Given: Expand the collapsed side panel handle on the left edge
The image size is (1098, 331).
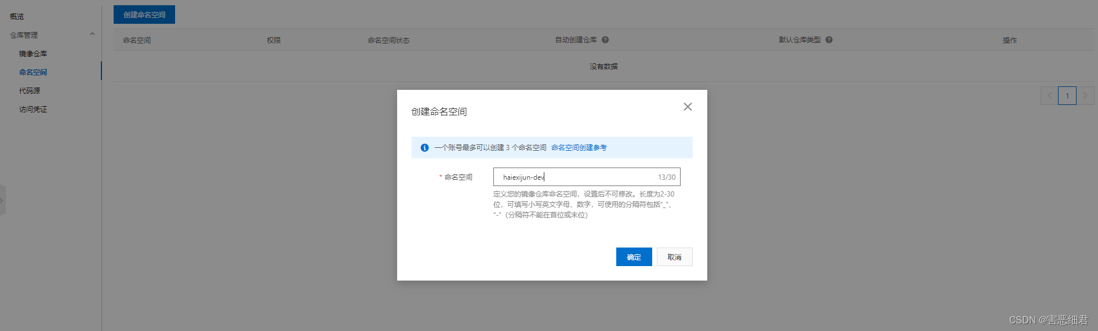Looking at the screenshot, I should 2,201.
